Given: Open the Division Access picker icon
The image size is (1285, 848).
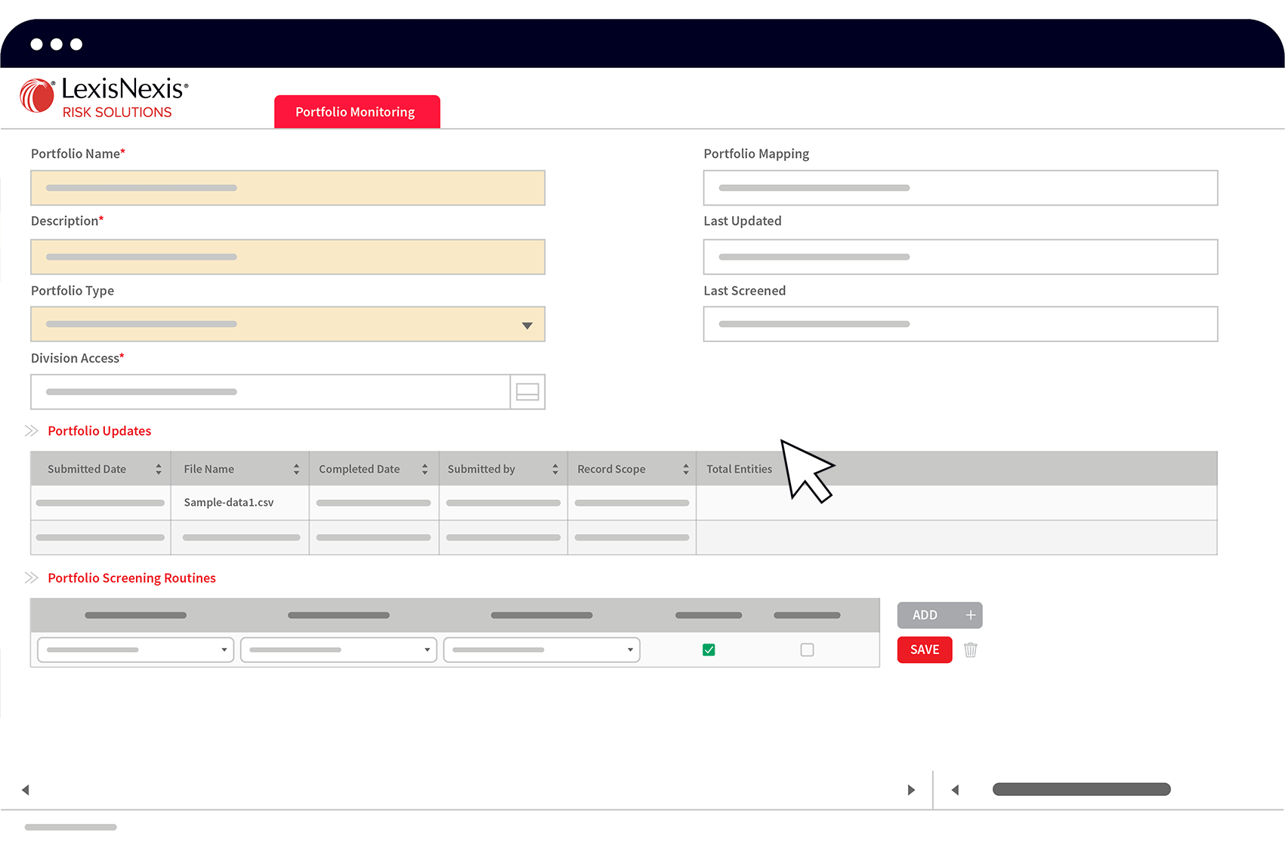Looking at the screenshot, I should [527, 392].
